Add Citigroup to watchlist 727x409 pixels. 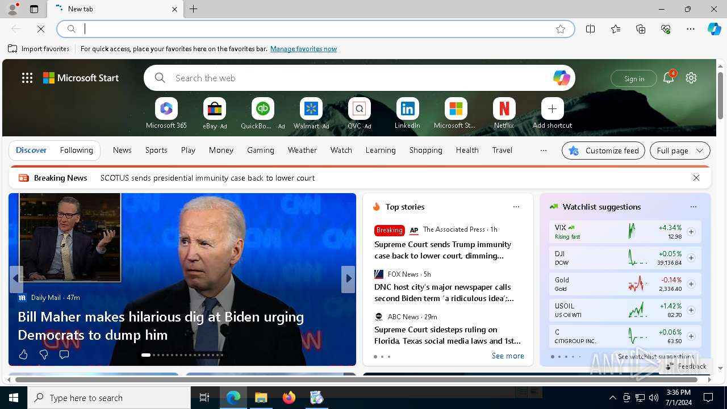tap(691, 336)
